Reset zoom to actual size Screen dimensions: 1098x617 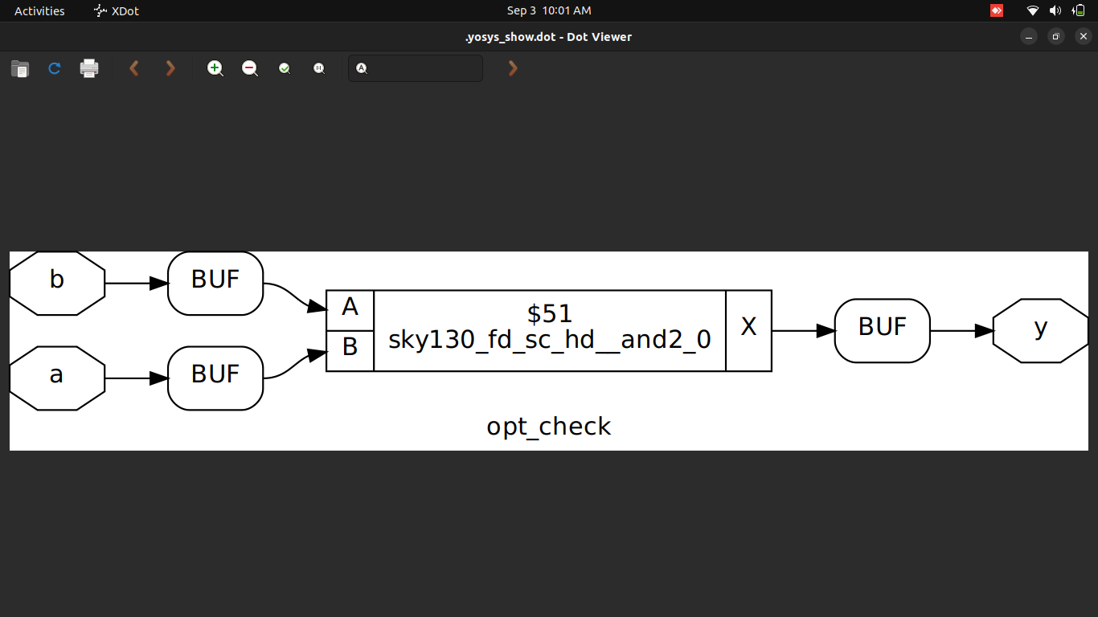pos(318,68)
